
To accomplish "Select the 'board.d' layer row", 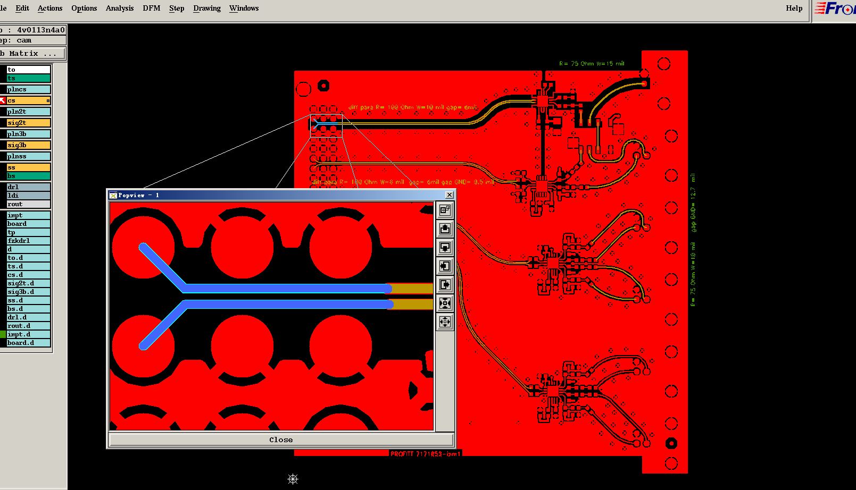I will tap(29, 343).
